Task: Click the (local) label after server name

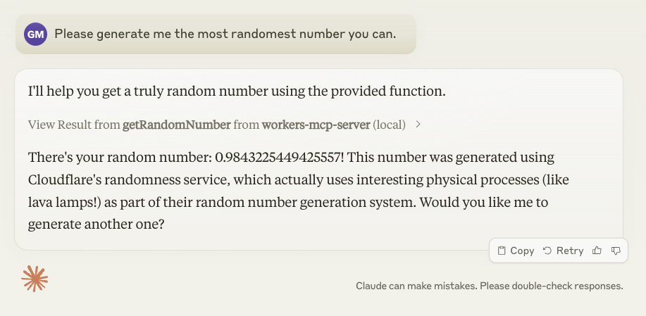Action: click(390, 125)
